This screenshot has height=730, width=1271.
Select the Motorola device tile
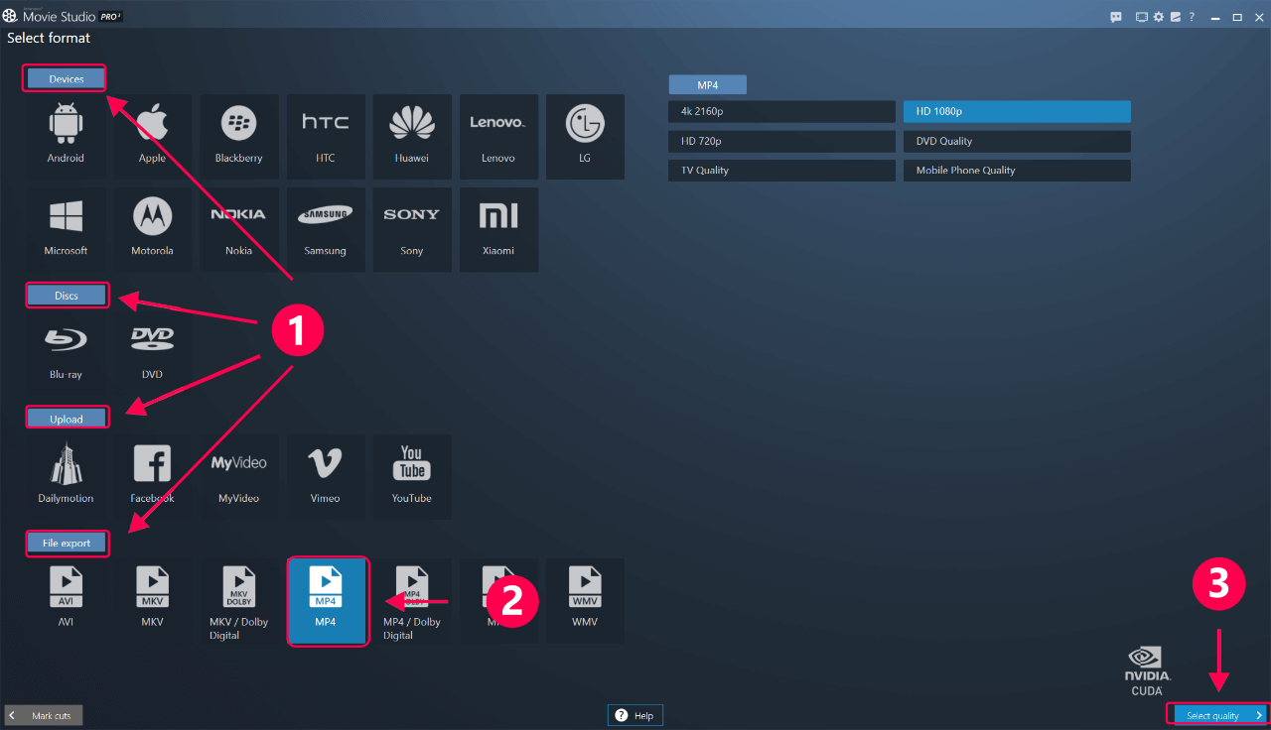point(152,230)
